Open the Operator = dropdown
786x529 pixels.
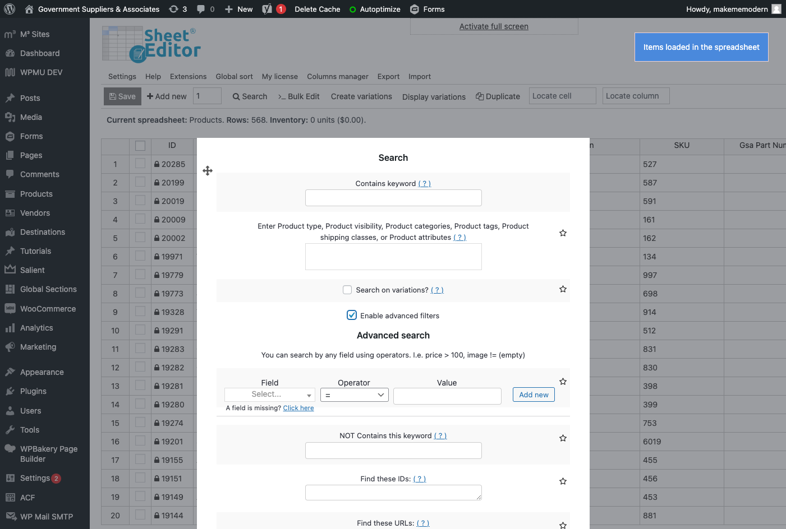355,395
